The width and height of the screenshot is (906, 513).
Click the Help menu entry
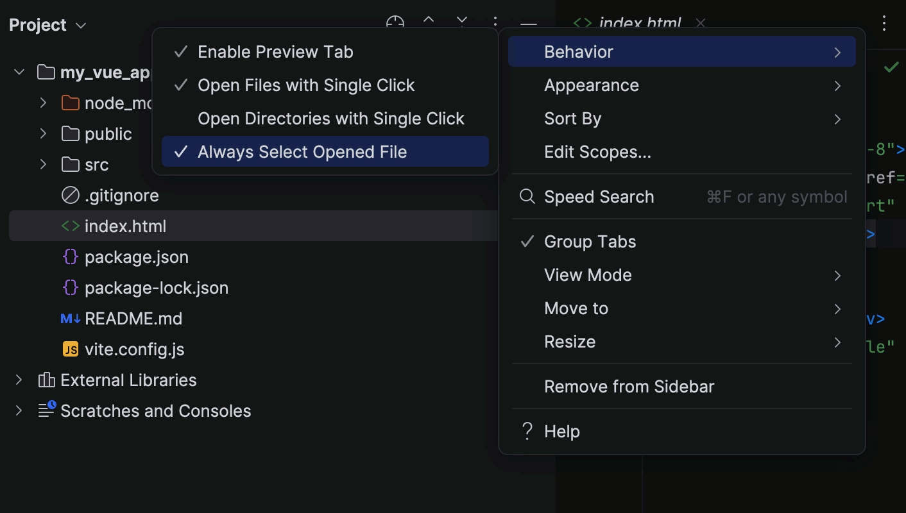point(561,431)
